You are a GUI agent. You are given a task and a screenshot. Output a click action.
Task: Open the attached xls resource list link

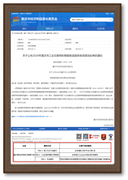click(x=32, y=116)
